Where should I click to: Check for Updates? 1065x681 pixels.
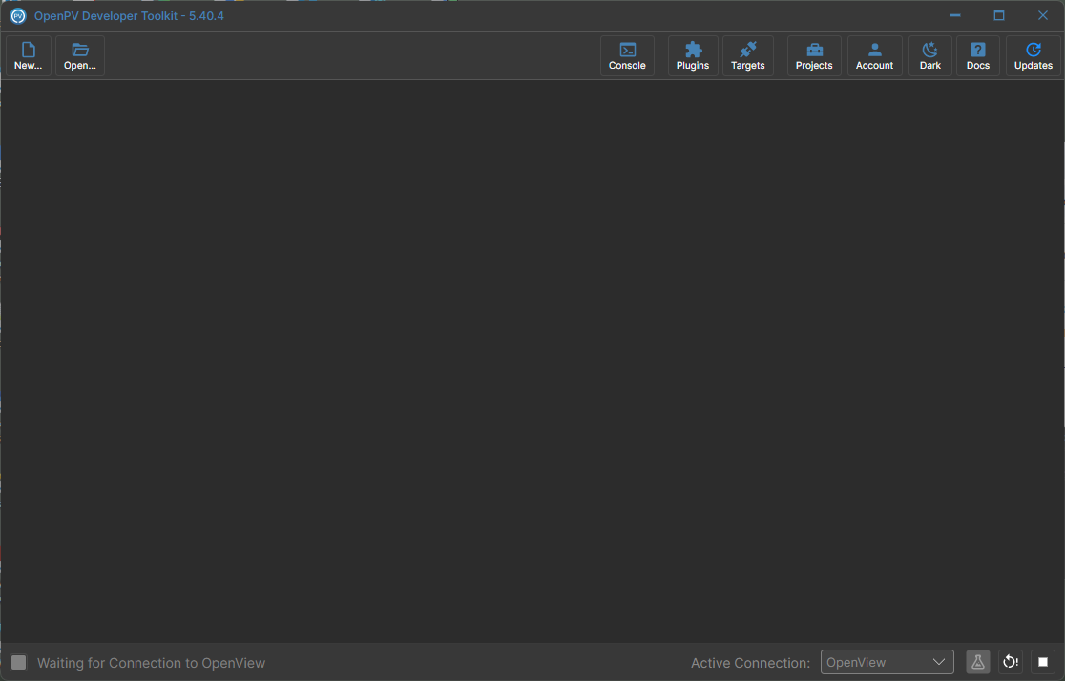tap(1034, 55)
